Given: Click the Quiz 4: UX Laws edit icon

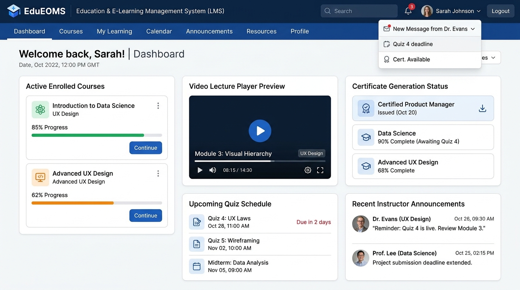Looking at the screenshot, I should pos(197,222).
